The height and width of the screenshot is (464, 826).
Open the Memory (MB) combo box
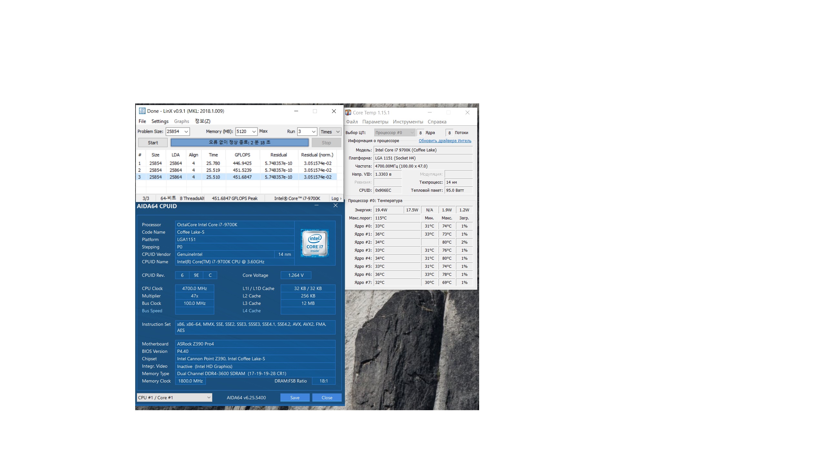tap(254, 131)
